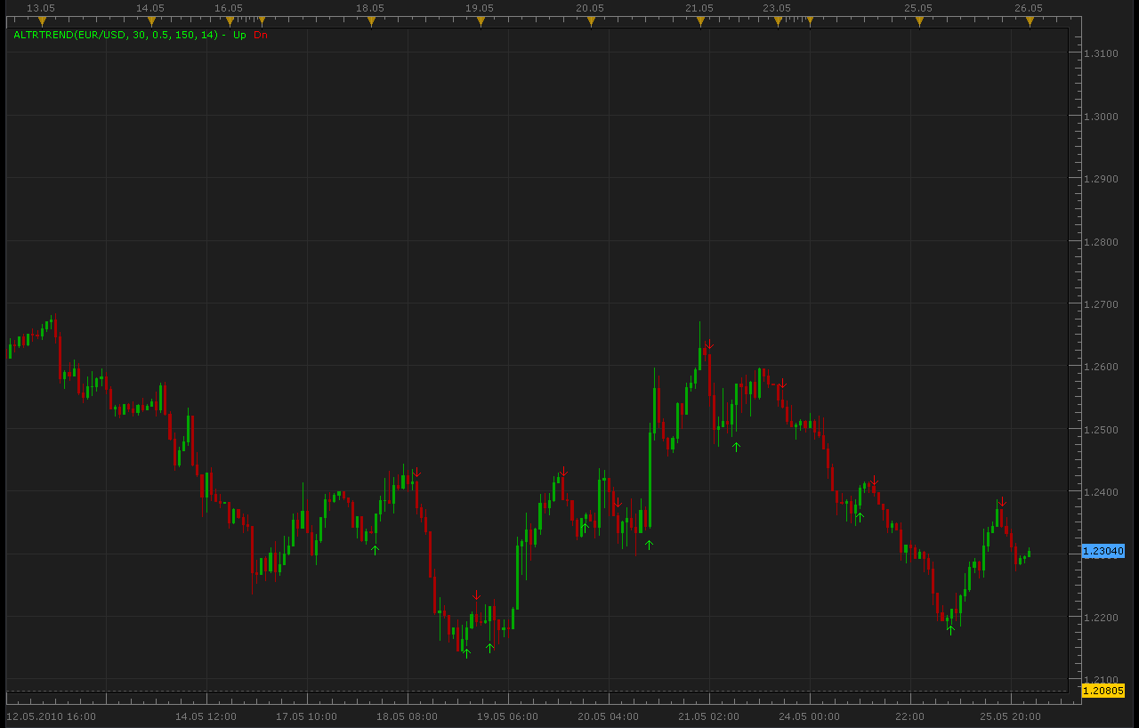Click the 18.05 08:00 time label
This screenshot has height=728, width=1139.
pos(407,716)
